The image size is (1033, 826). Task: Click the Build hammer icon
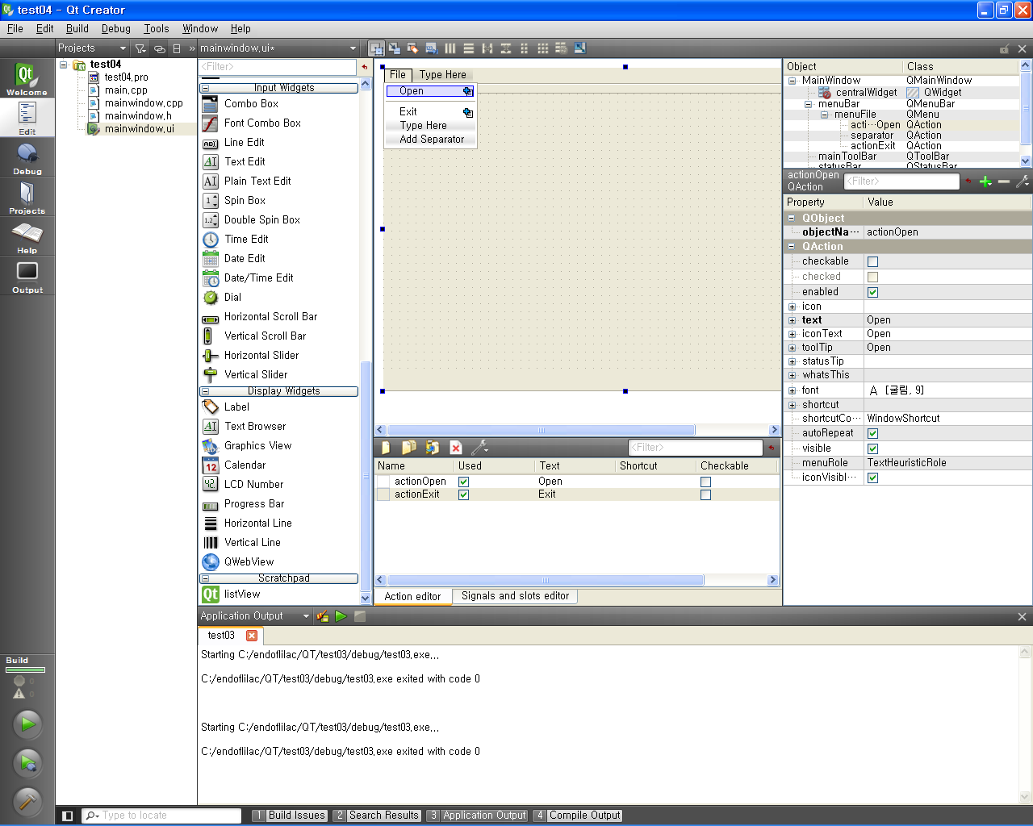[x=27, y=801]
